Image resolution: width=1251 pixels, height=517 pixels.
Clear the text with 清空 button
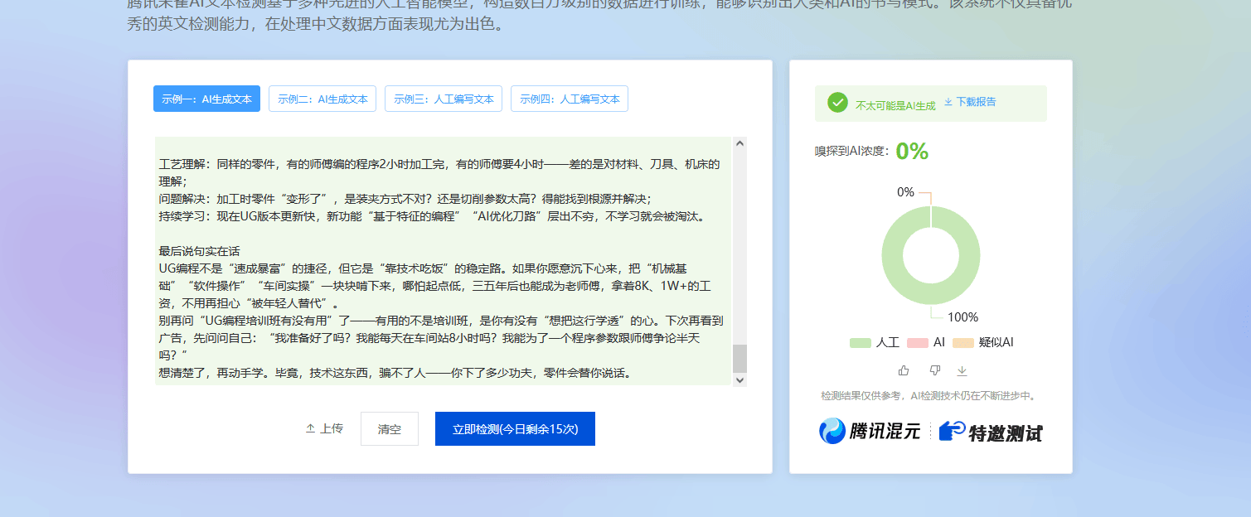pyautogui.click(x=389, y=428)
